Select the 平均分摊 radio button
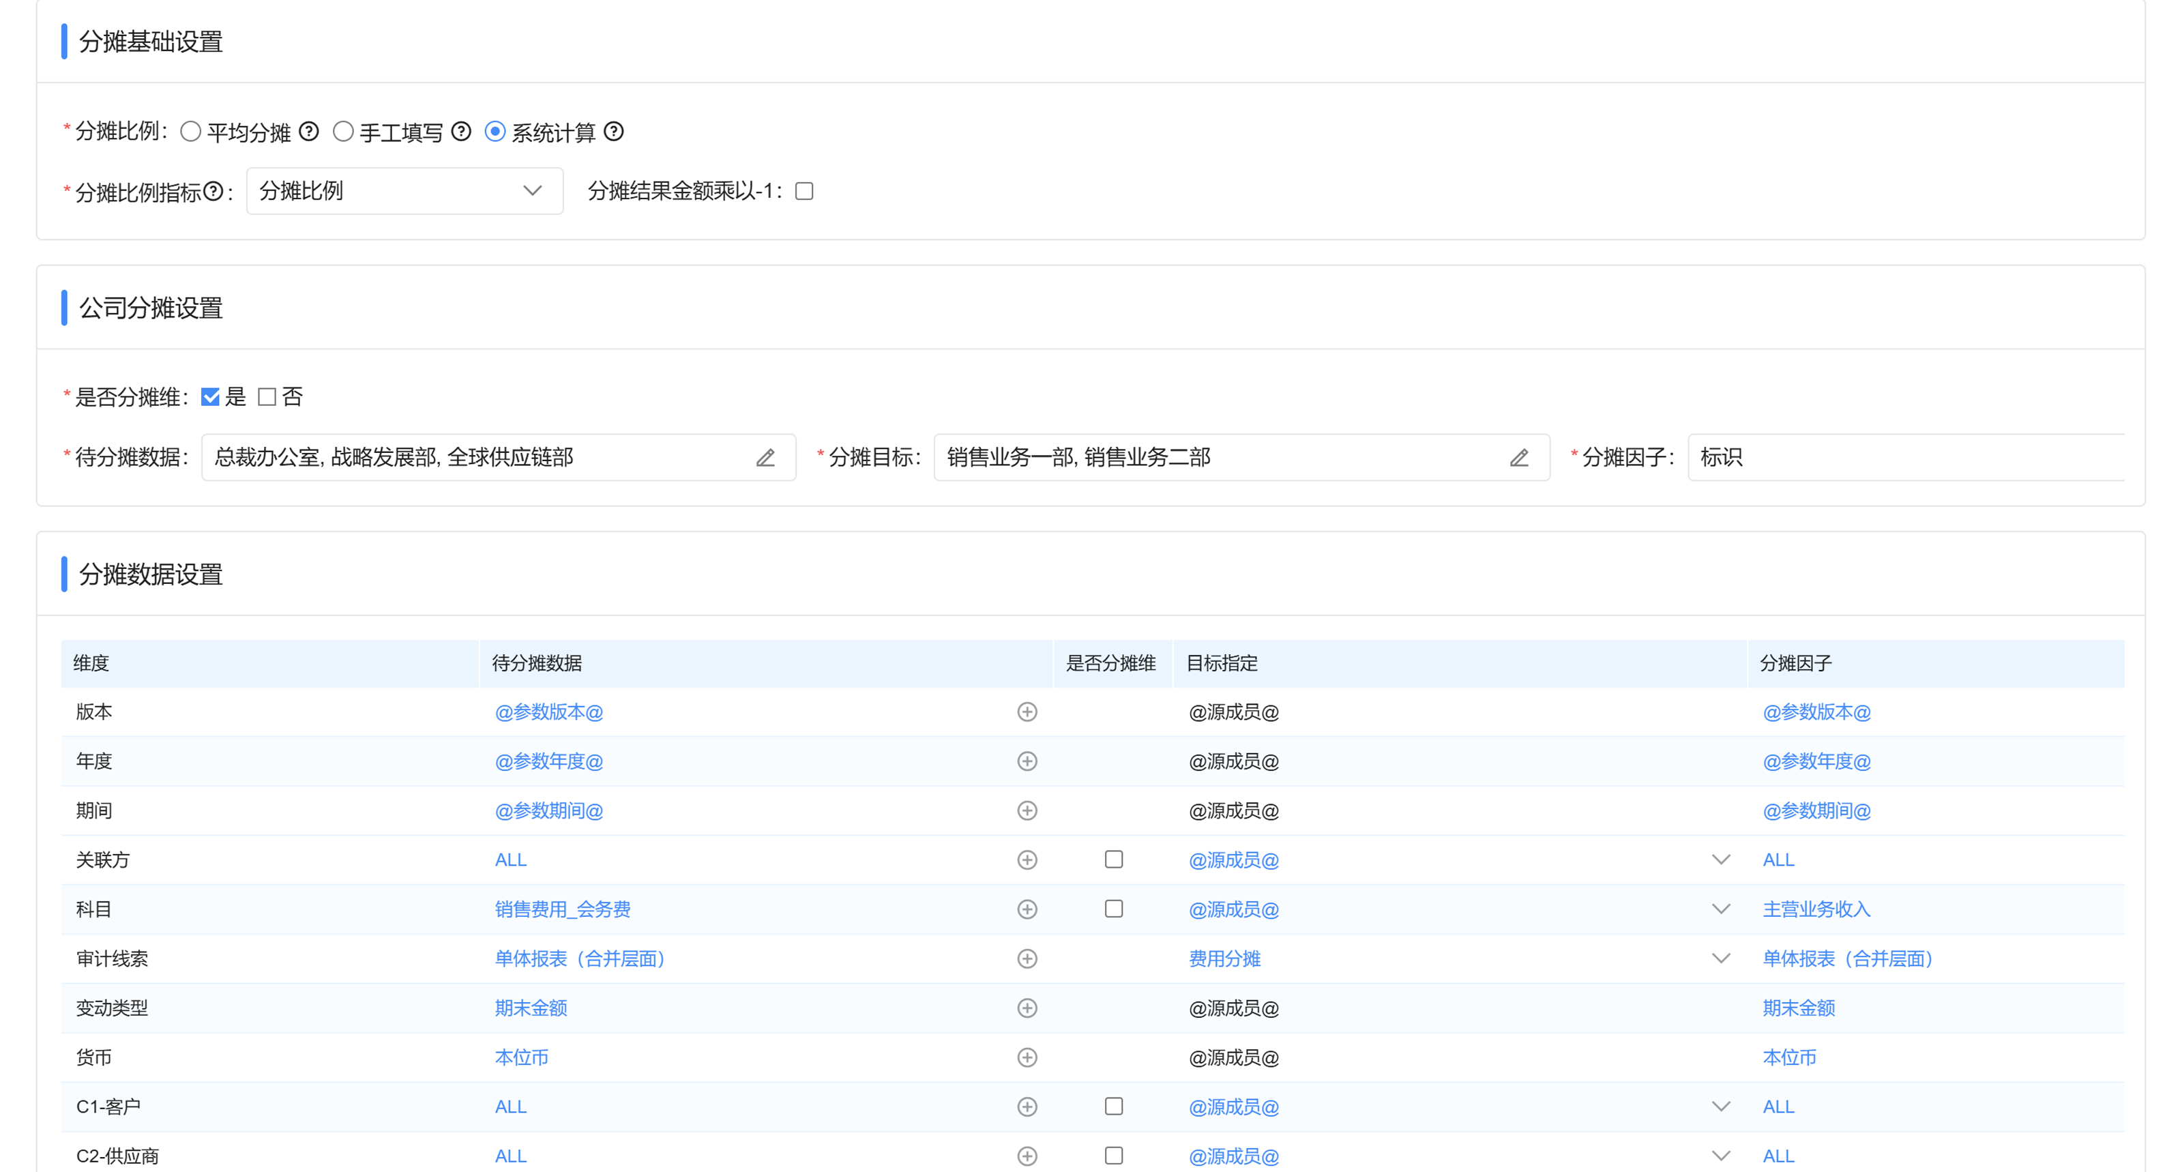 pos(190,132)
